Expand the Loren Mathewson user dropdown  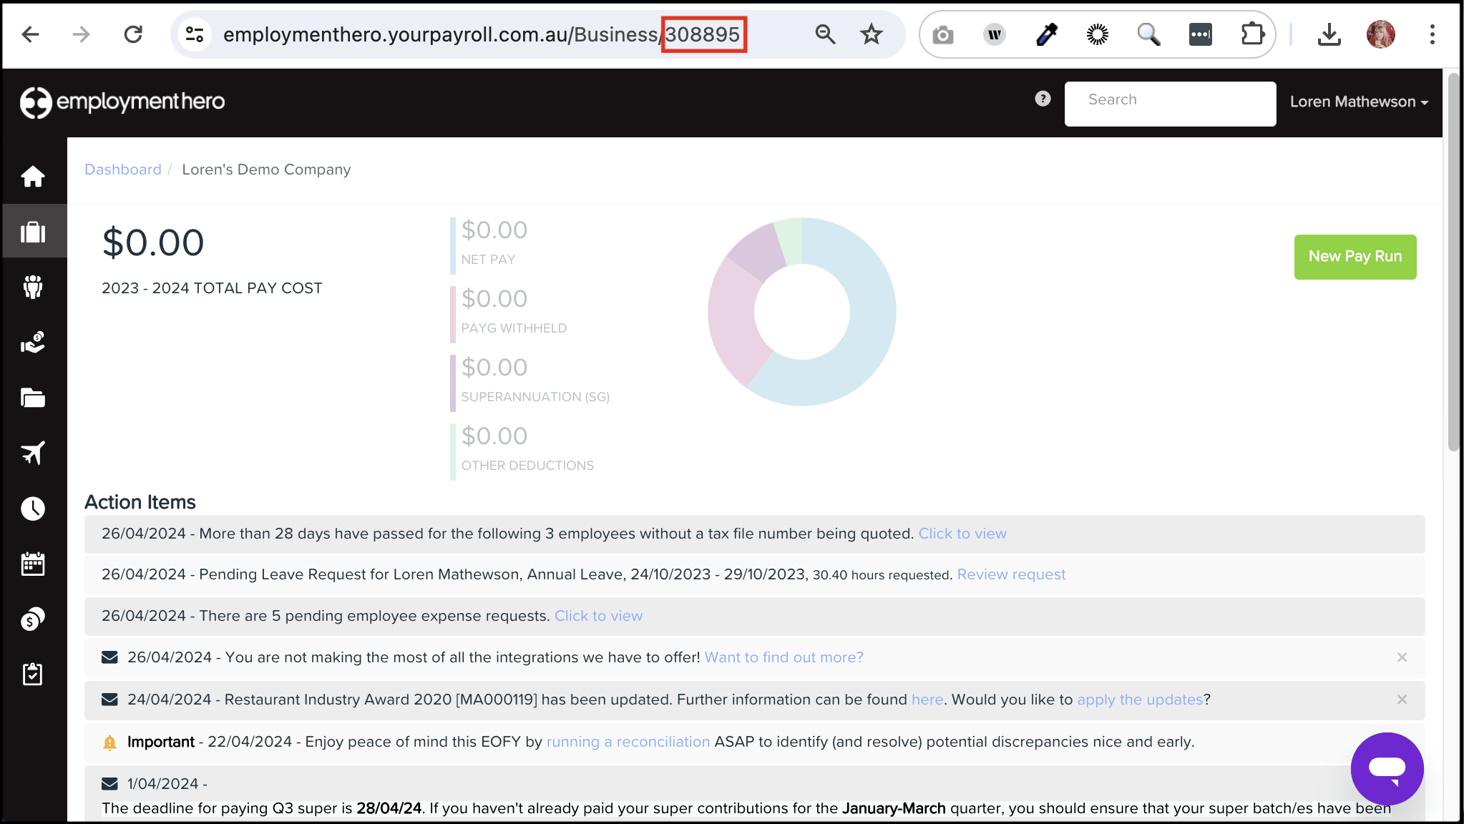pyautogui.click(x=1358, y=102)
